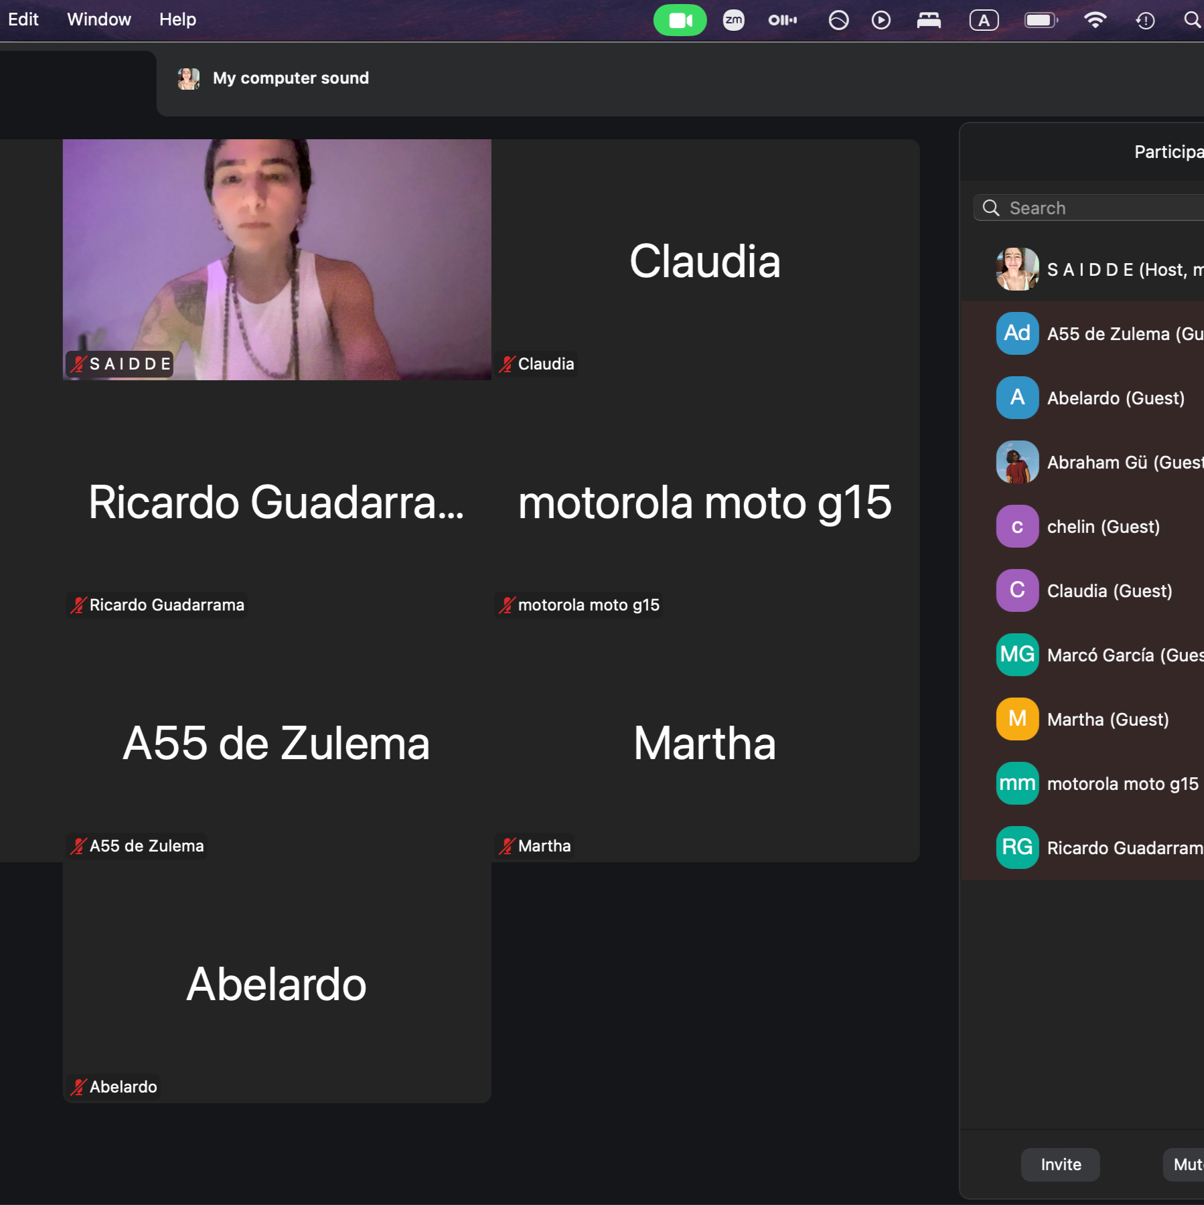Image resolution: width=1204 pixels, height=1205 pixels.
Task: Open the Window menu
Action: pos(99,19)
